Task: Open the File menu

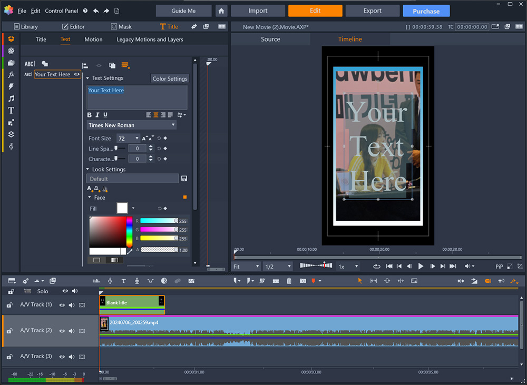Action: [22, 11]
